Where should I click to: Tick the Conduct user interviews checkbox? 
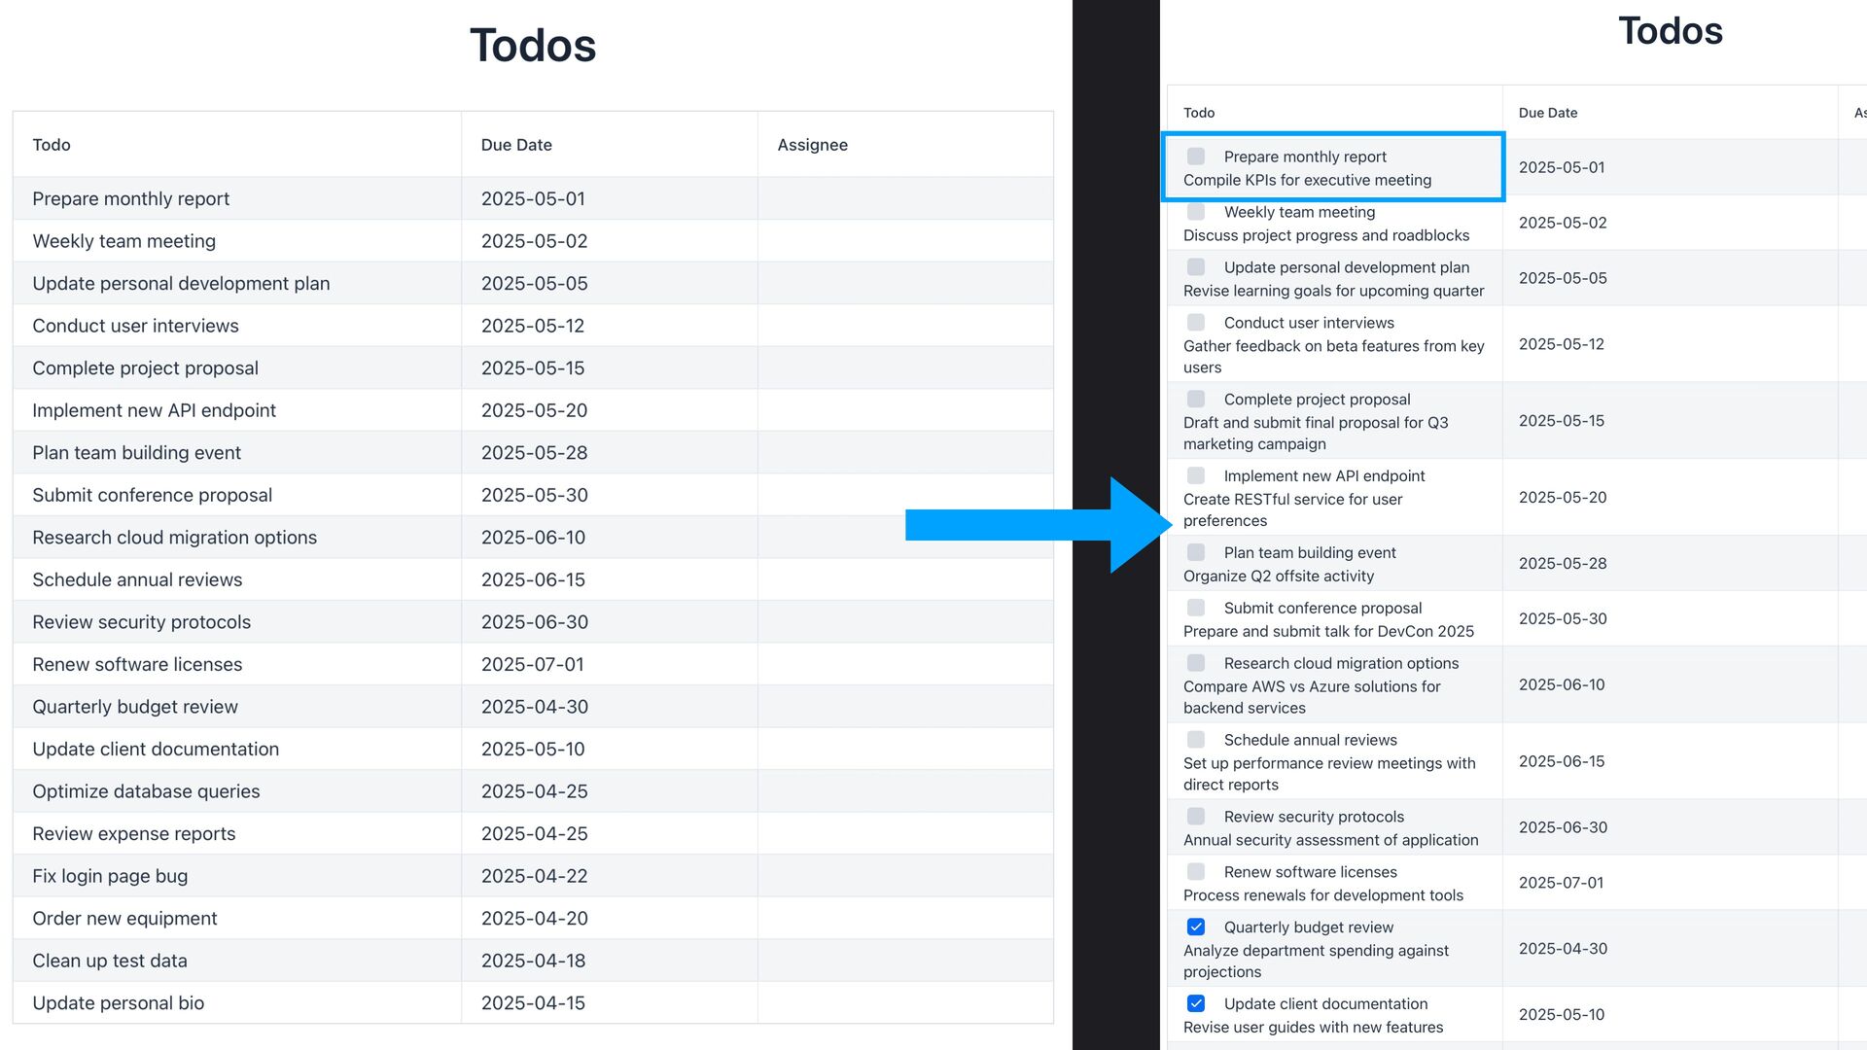pyautogui.click(x=1196, y=323)
